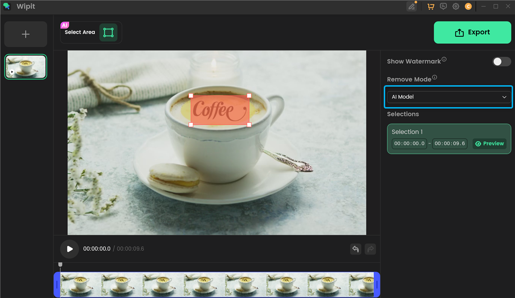Open your account avatar menu
515x298 pixels.
[468, 6]
